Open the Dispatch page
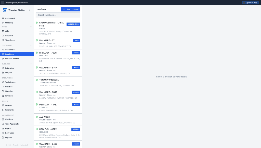 [x=17, y=35]
